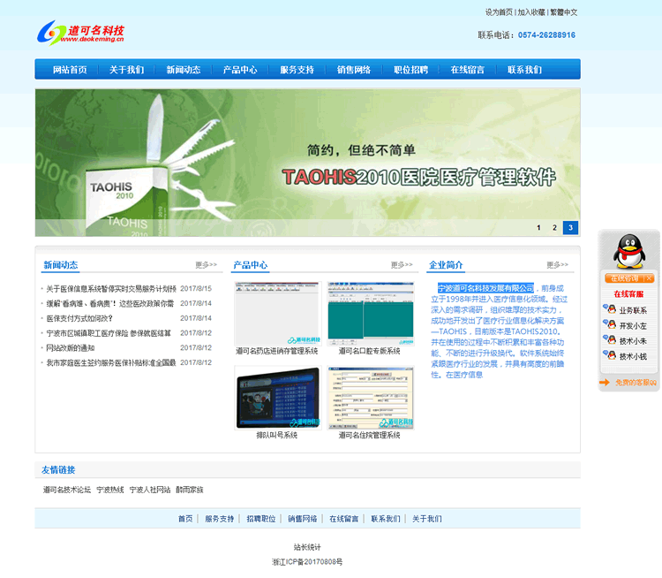The width and height of the screenshot is (662, 578).
Task: Expand 更多 in 产品中心 section
Action: coord(402,265)
